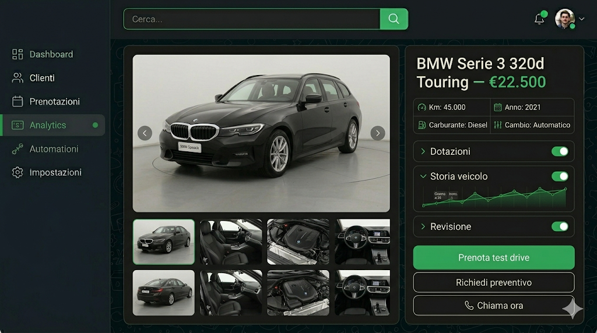Click the green search magnifier button
This screenshot has height=333, width=597.
[x=394, y=19]
